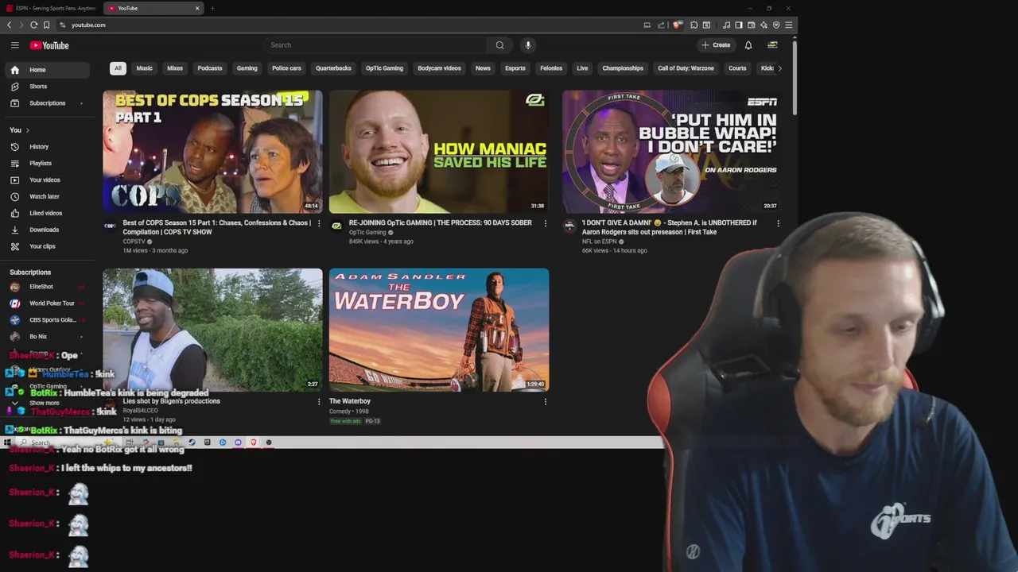
Task: Open the new tab plus button
Action: click(x=212, y=8)
